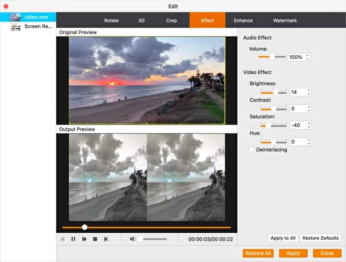Open the Watermark tab
The image size is (346, 262).
(285, 20)
